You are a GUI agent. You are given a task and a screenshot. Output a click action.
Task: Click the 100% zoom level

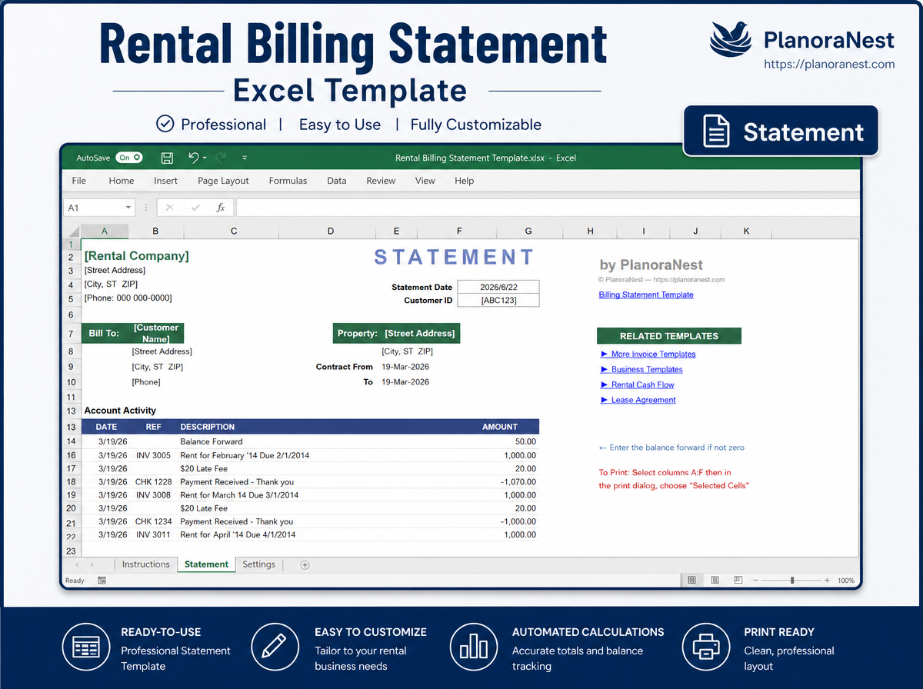(846, 581)
